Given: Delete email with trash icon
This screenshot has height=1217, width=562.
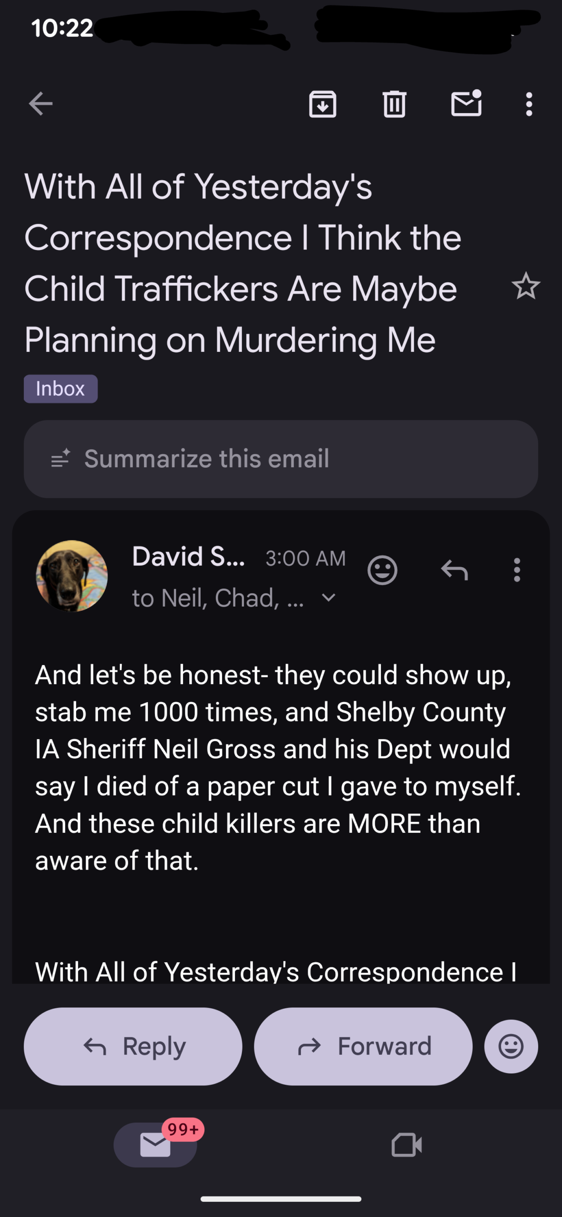Looking at the screenshot, I should click(x=394, y=104).
